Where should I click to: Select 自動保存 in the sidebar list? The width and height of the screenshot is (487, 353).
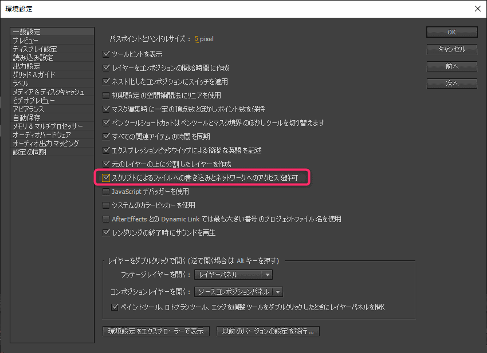[x=26, y=118]
